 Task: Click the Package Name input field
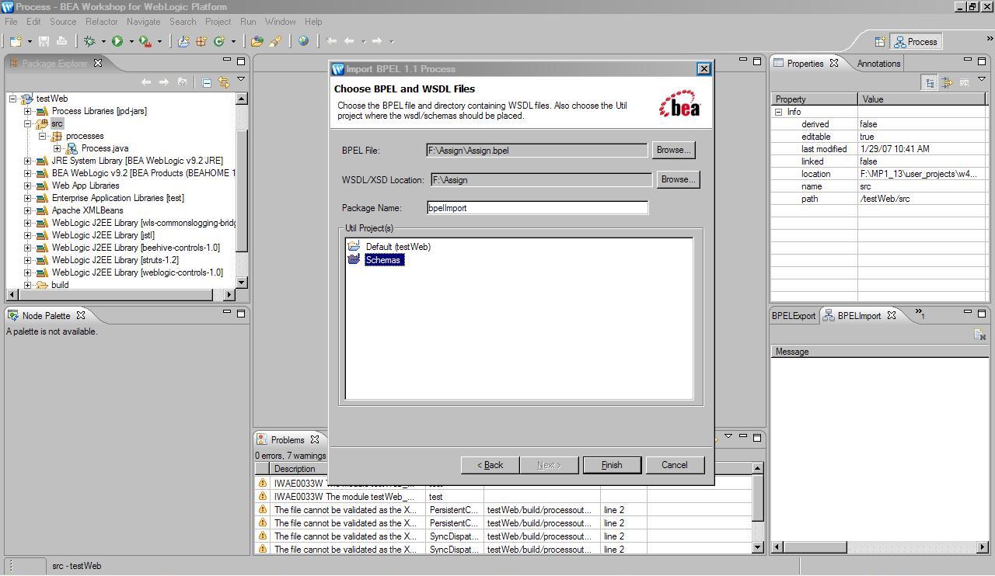(537, 208)
